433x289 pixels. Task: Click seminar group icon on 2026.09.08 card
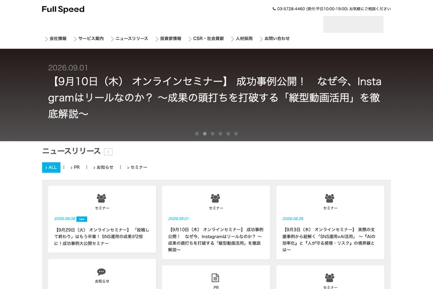click(101, 198)
